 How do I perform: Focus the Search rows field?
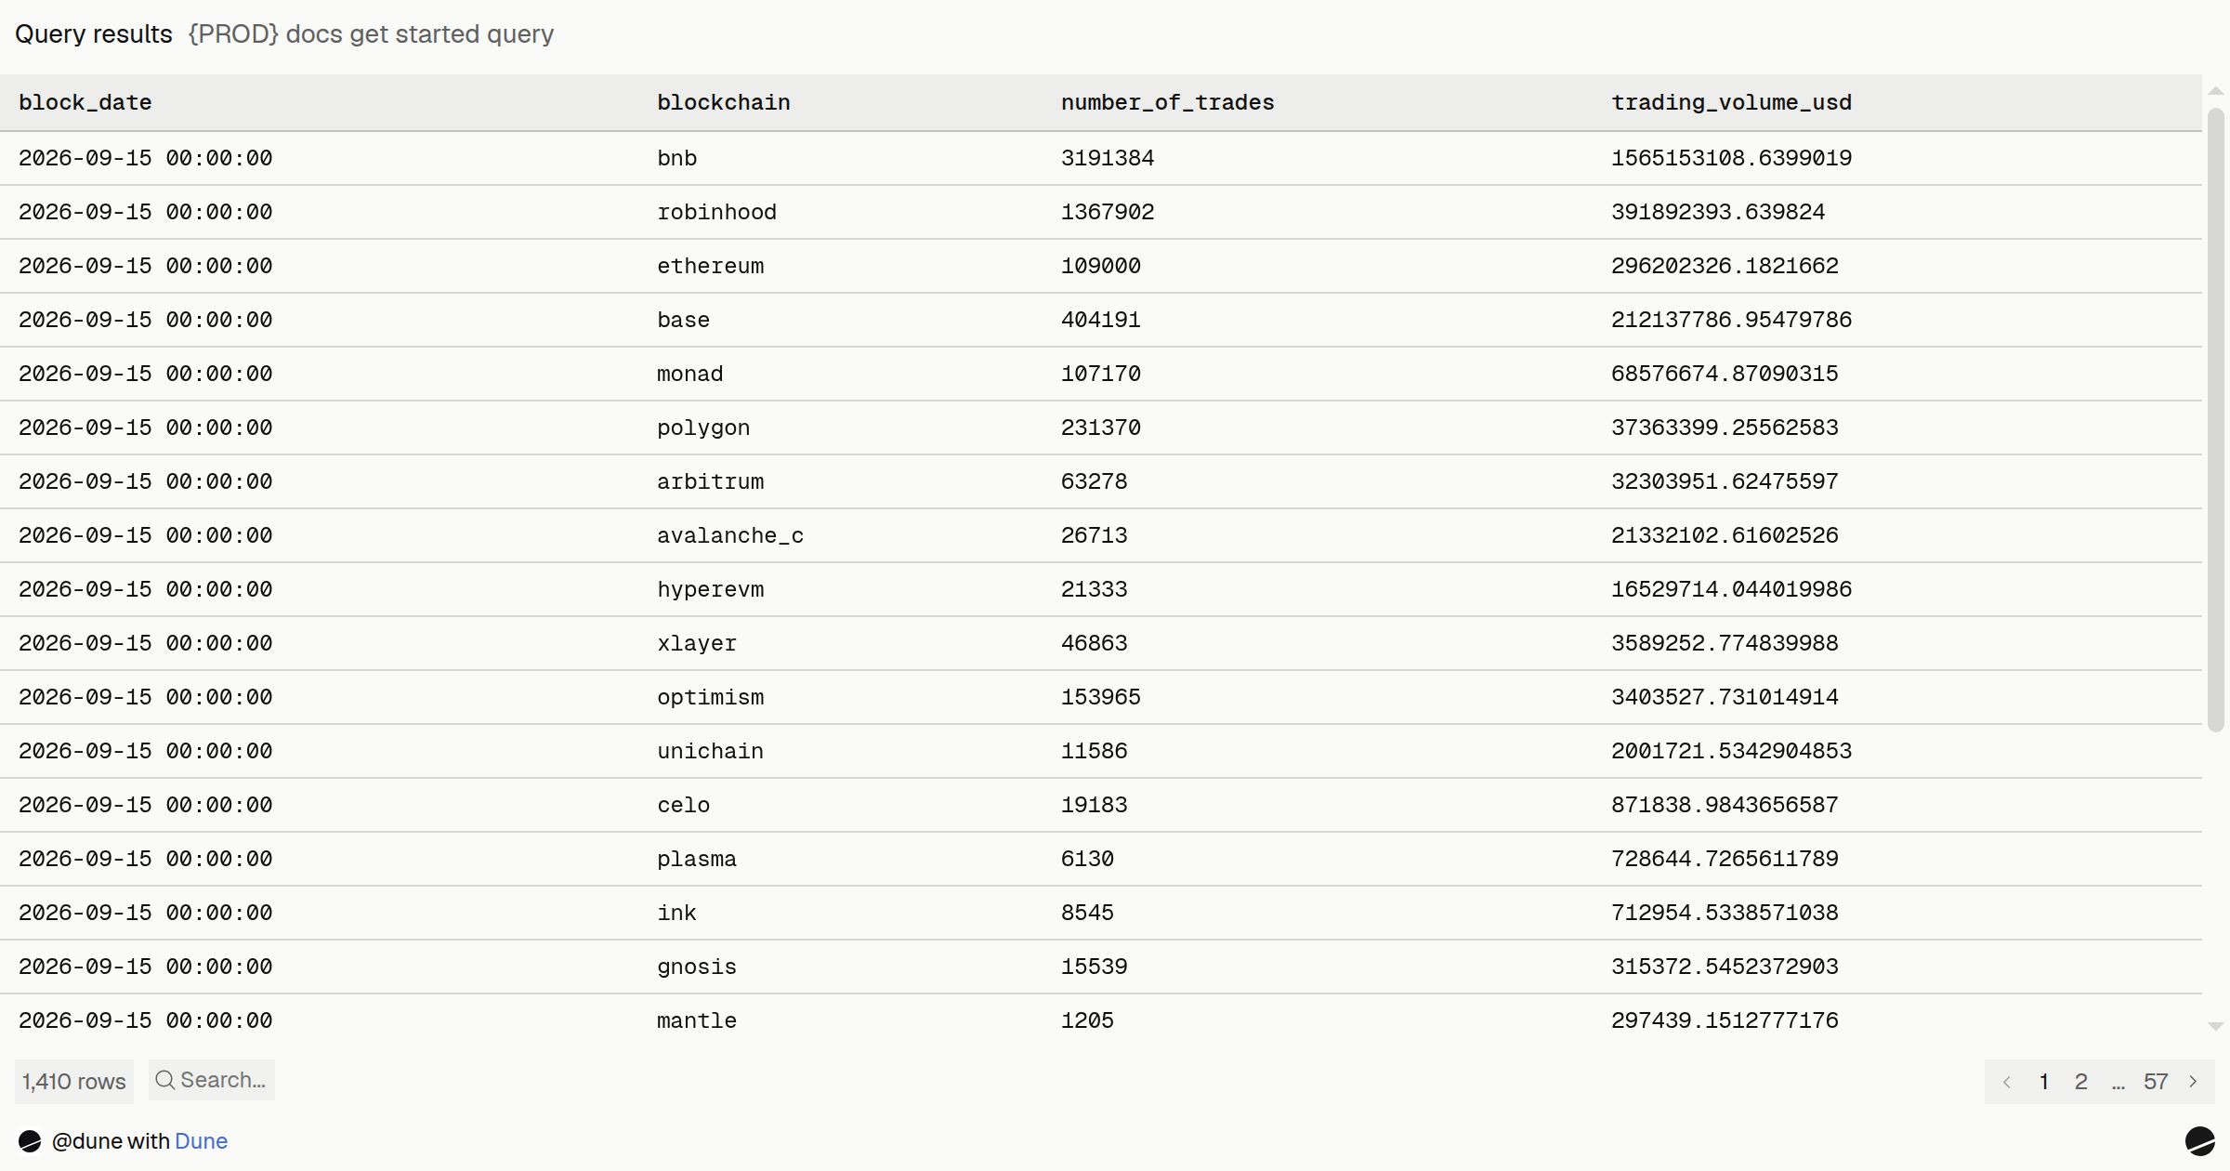pyautogui.click(x=212, y=1080)
